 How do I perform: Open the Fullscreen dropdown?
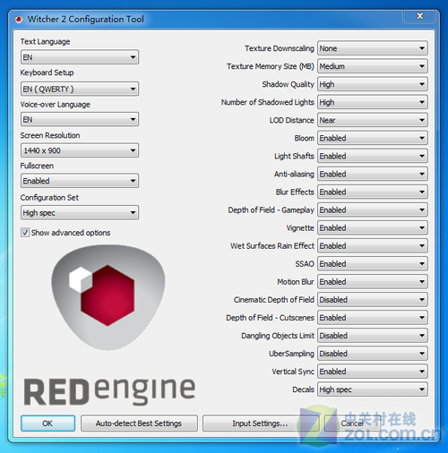pos(80,181)
